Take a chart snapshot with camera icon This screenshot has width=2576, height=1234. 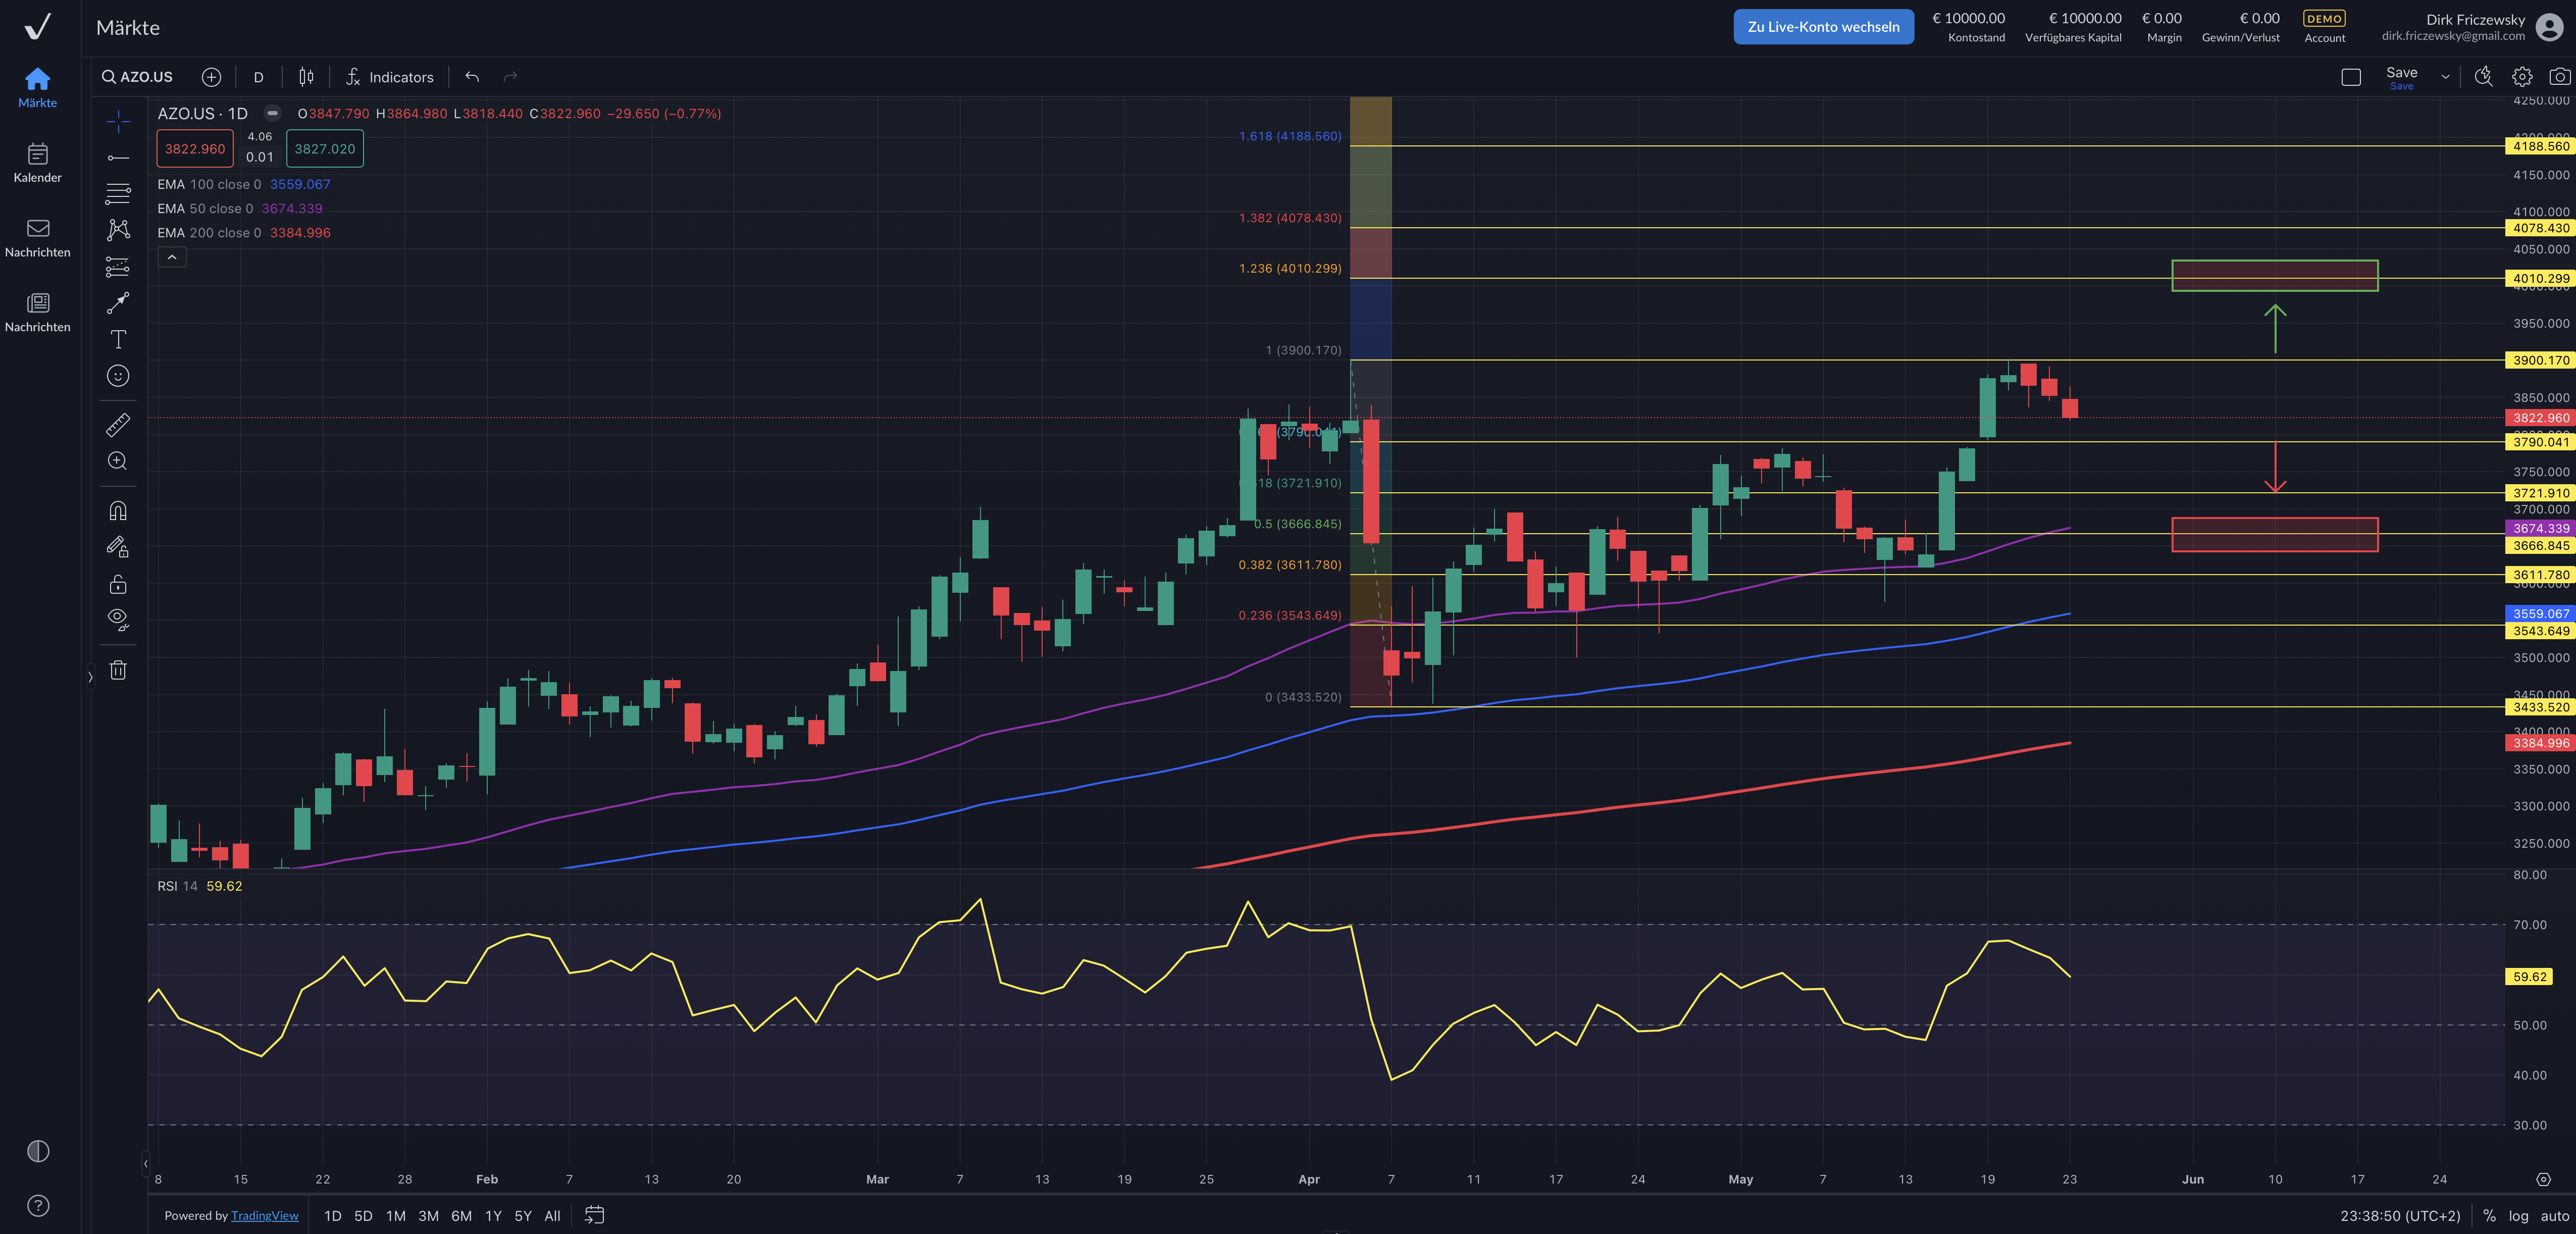coord(2559,77)
